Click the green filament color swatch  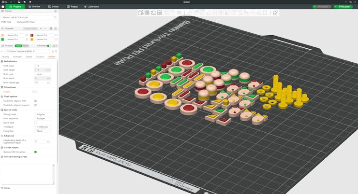click(x=2, y=40)
